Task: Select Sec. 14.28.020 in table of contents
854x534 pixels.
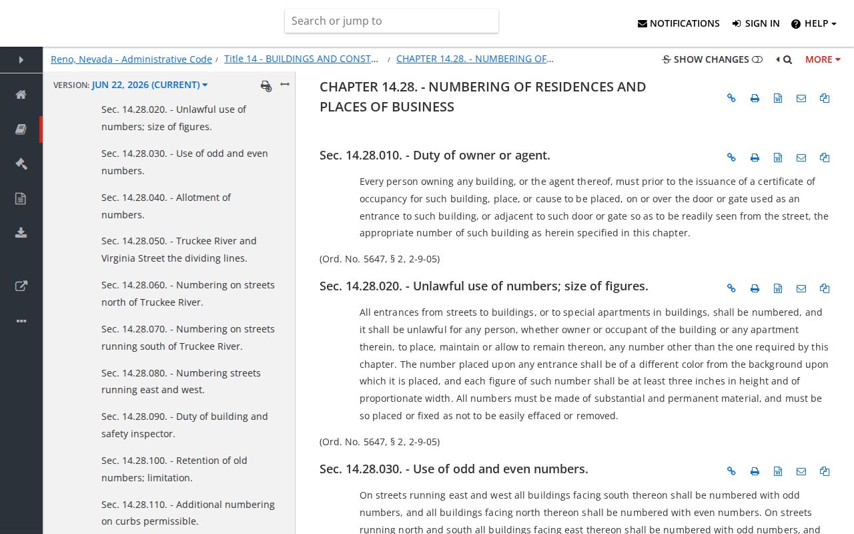Action: 173,118
